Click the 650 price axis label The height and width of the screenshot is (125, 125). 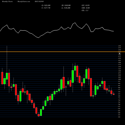pos(119,108)
